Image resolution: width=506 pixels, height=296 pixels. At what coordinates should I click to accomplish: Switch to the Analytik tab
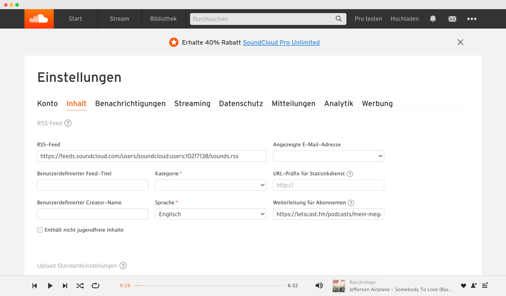[339, 103]
